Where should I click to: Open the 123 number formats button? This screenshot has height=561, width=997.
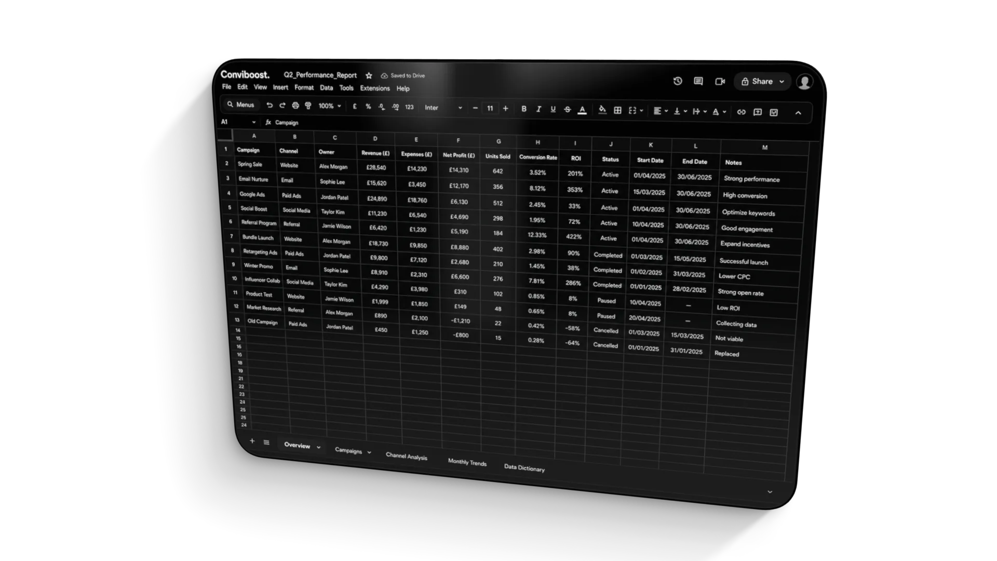click(409, 108)
